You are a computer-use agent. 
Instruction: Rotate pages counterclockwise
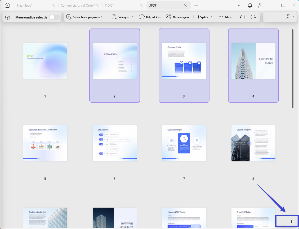pyautogui.click(x=242, y=17)
